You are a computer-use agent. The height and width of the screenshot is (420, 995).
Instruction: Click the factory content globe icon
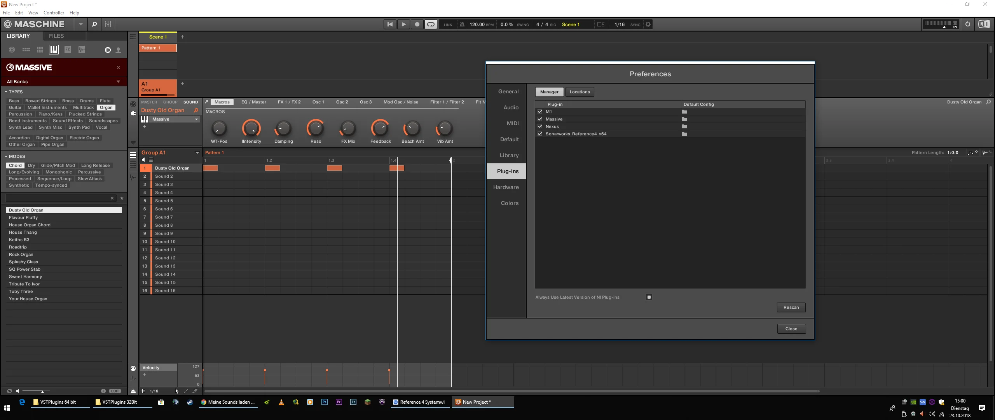pyautogui.click(x=108, y=50)
